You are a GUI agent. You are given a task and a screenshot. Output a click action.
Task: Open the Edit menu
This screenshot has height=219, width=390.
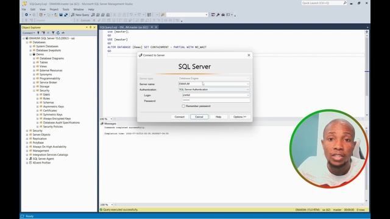click(x=33, y=10)
